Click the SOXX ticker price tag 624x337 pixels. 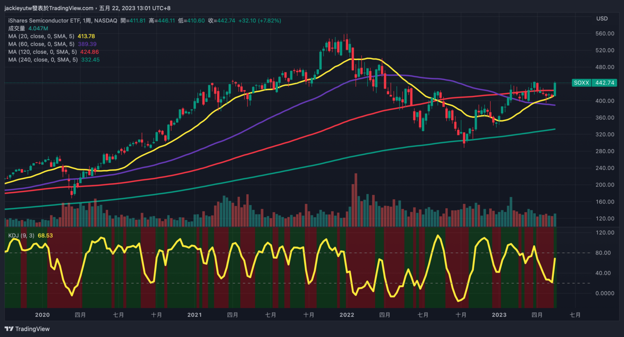click(581, 82)
